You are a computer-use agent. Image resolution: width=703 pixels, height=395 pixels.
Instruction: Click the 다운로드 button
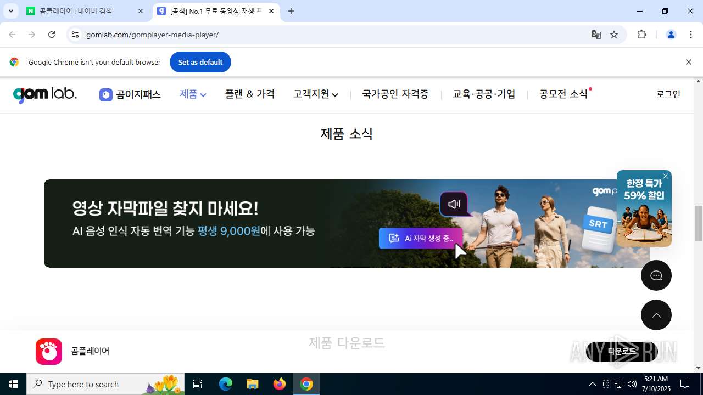[622, 351]
